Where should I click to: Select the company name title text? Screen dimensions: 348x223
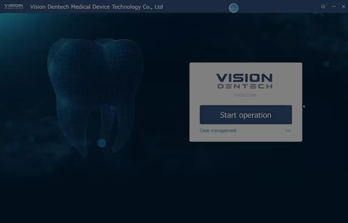(96, 7)
